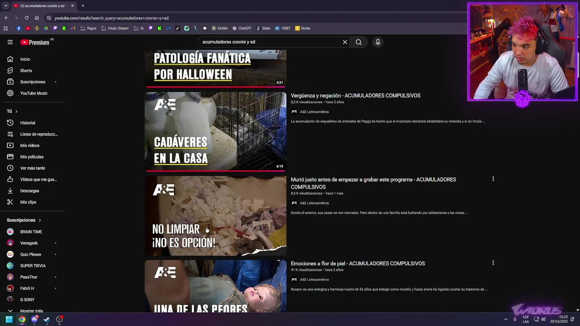Image resolution: width=580 pixels, height=326 pixels.
Task: Open Mis películas in the sidebar
Action: pos(33,157)
